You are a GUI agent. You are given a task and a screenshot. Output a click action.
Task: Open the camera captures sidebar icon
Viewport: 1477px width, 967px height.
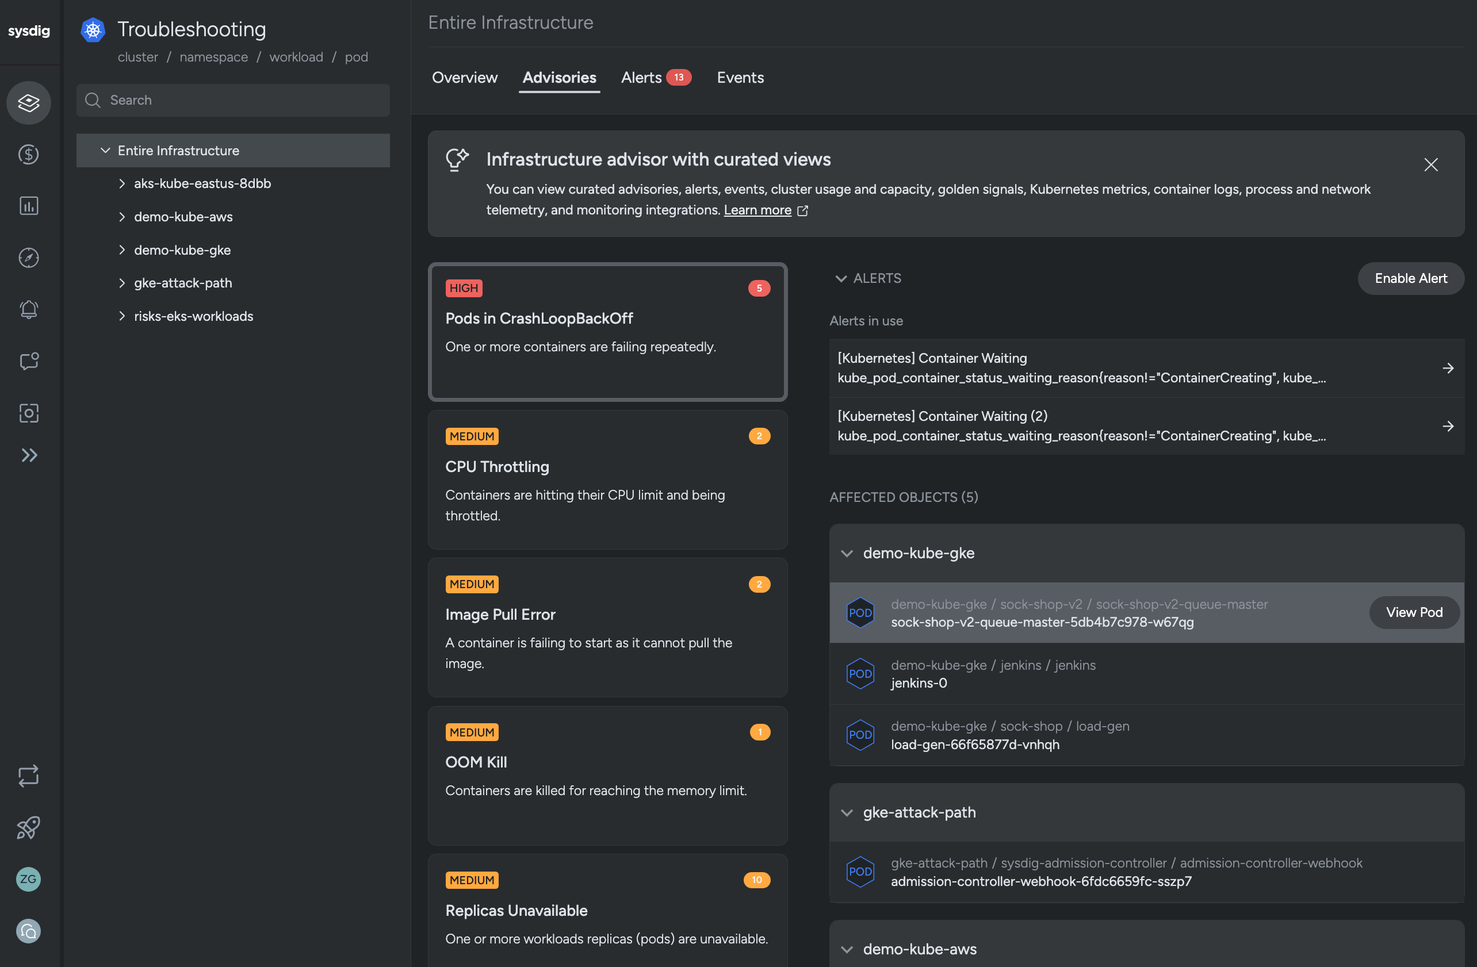[x=29, y=413]
